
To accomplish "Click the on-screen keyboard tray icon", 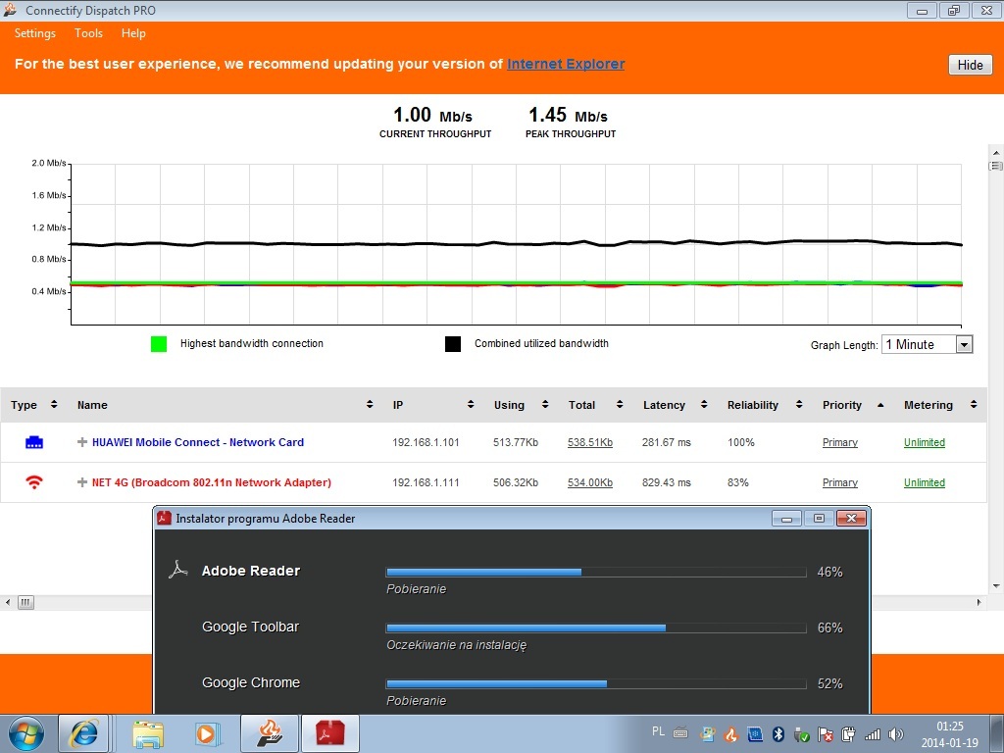I will (680, 733).
